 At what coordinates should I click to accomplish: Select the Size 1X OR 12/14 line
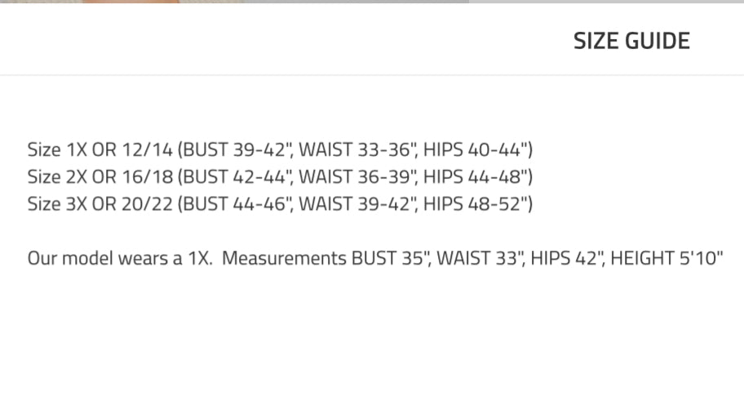(x=280, y=149)
